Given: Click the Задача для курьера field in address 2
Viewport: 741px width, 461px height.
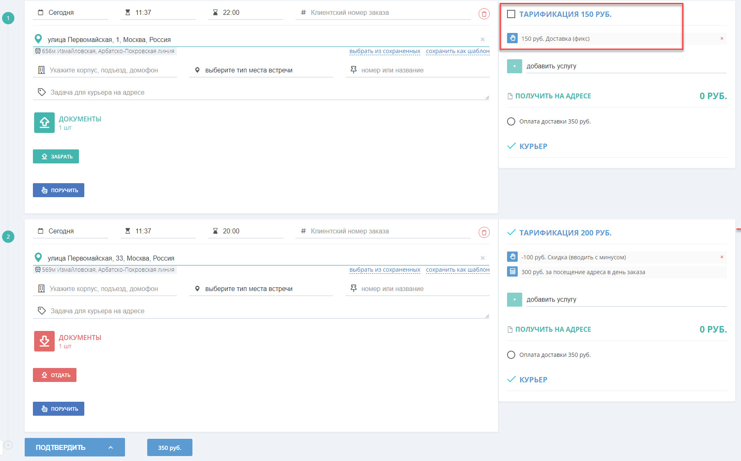Looking at the screenshot, I should coord(261,311).
